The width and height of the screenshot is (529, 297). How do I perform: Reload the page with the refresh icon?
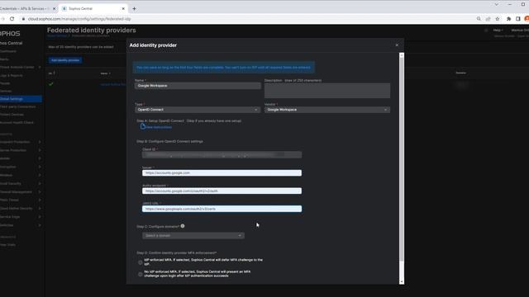point(12,19)
